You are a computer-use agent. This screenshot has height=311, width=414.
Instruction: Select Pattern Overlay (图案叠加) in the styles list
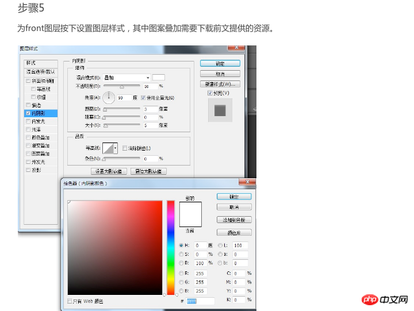tap(41, 153)
